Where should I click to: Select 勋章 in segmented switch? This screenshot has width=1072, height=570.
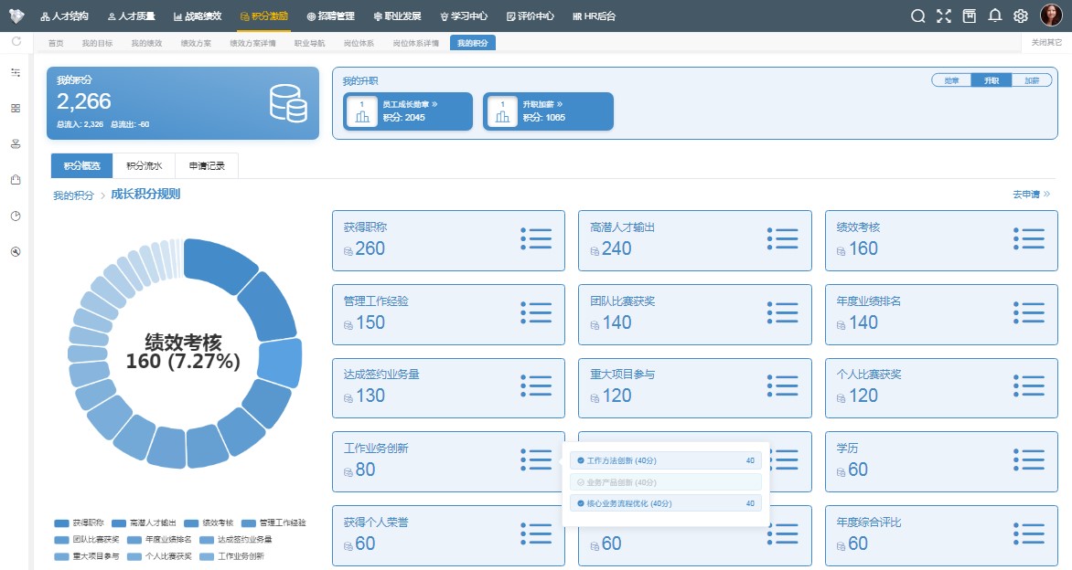(951, 80)
